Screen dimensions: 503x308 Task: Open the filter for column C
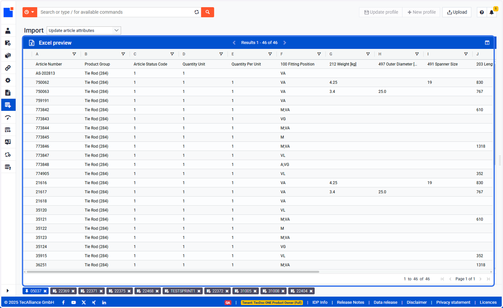coord(172,54)
